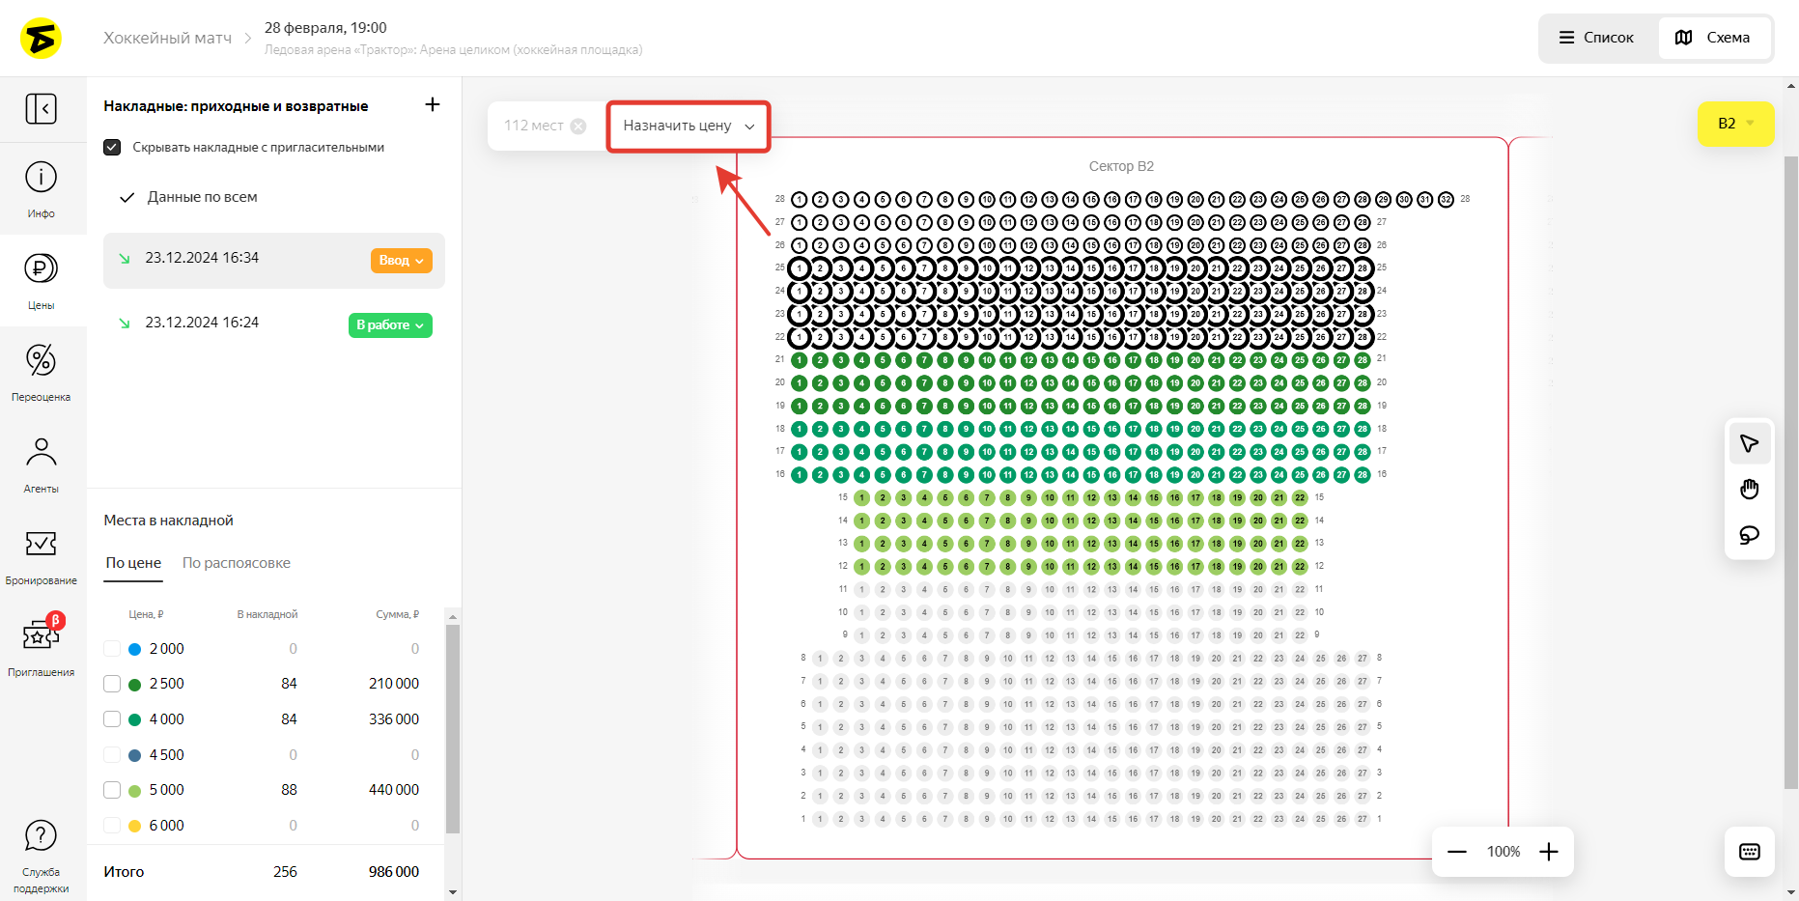Select the lasso selection tool
Screen dimensions: 1799x901
pyautogui.click(x=1749, y=535)
